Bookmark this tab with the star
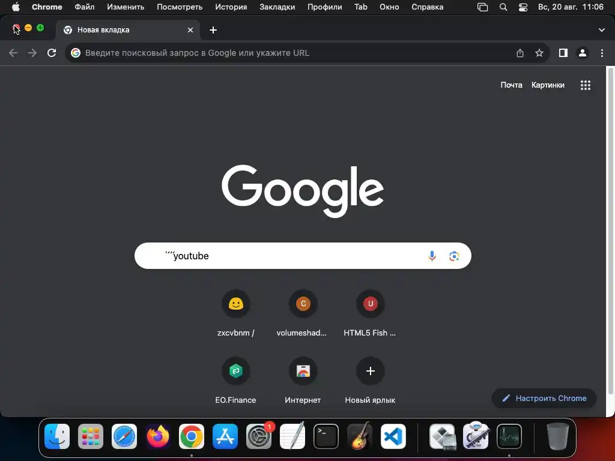Viewport: 615px width, 461px height. 539,53
